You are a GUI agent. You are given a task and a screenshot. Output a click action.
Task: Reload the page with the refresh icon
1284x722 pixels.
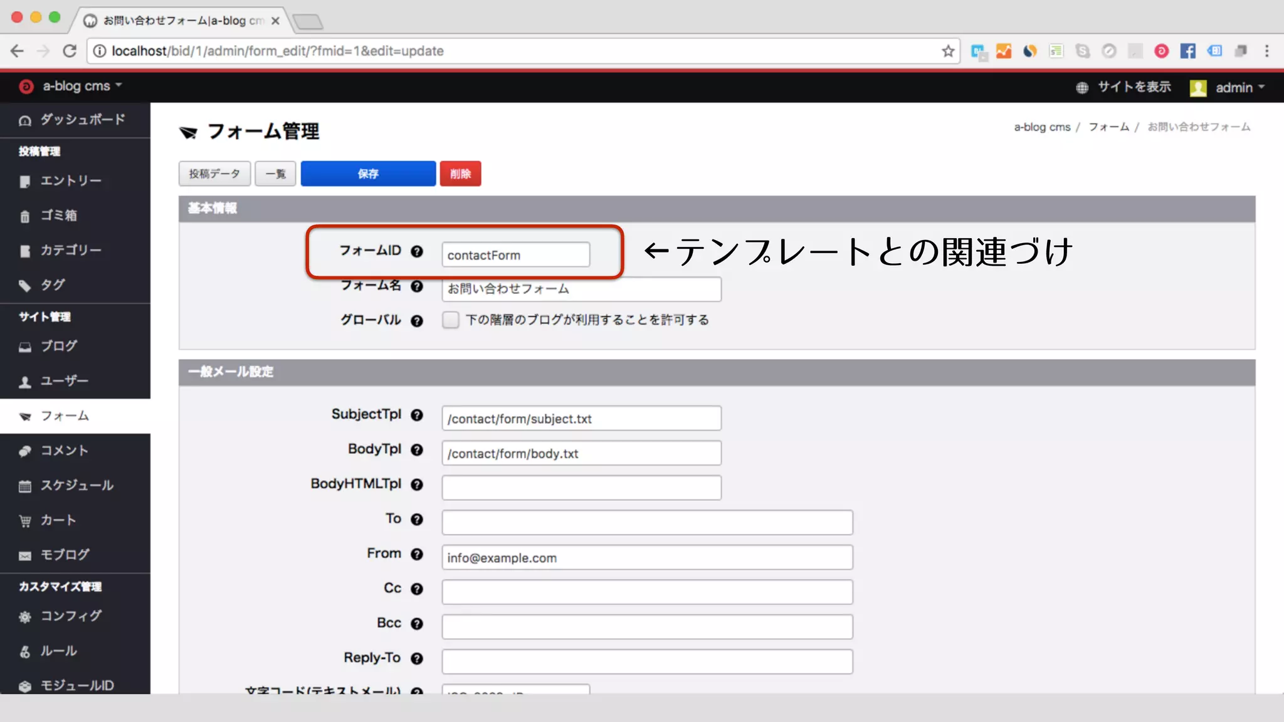coord(70,51)
